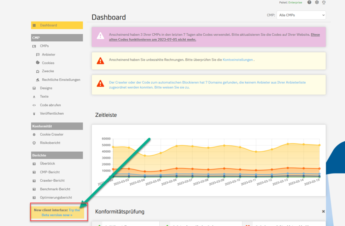The width and height of the screenshot is (345, 226).
Task: Open the help question mark icon
Action: coord(309,2)
